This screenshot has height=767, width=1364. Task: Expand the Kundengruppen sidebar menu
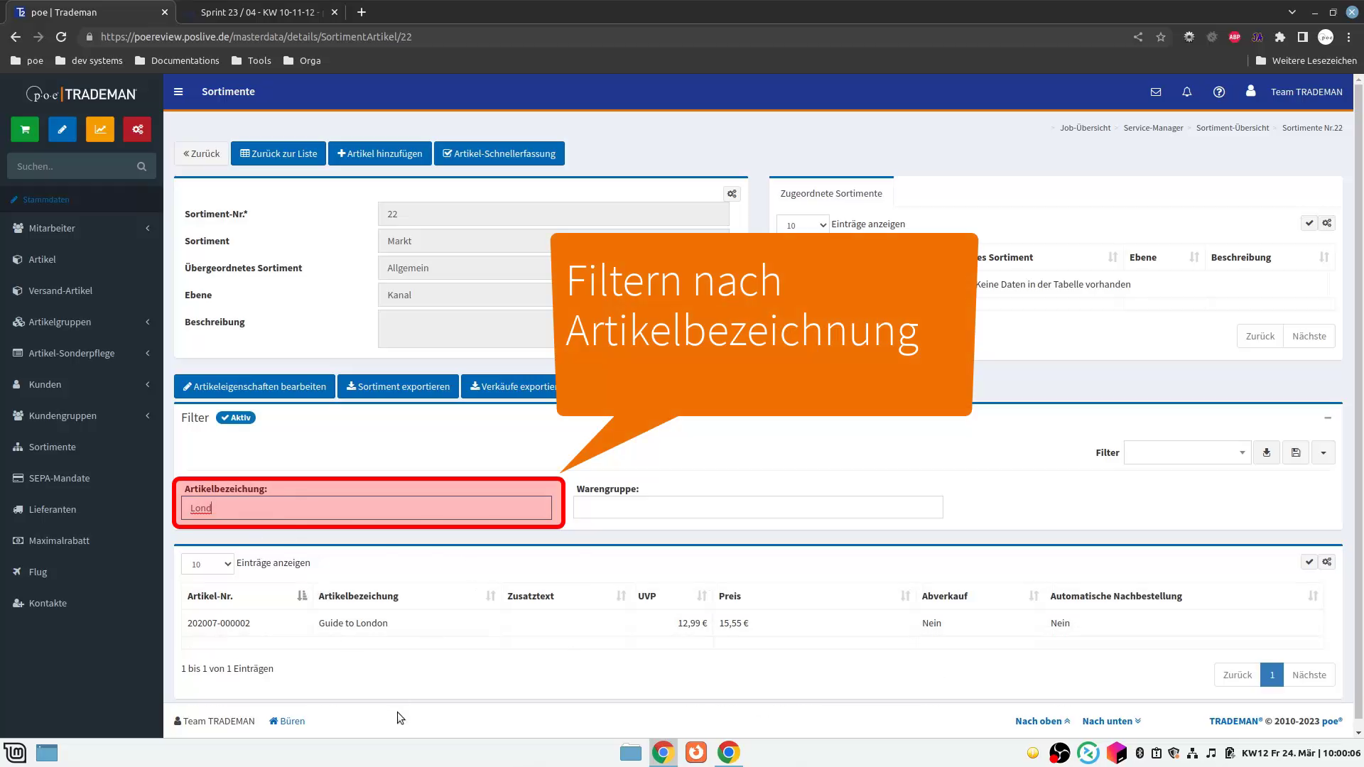pos(82,415)
